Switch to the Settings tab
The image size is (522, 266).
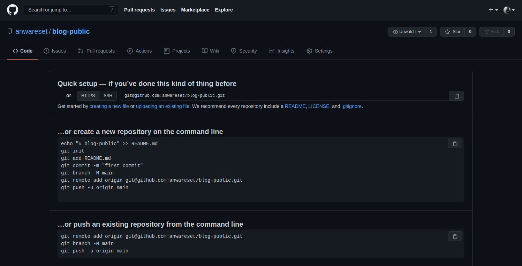[319, 51]
